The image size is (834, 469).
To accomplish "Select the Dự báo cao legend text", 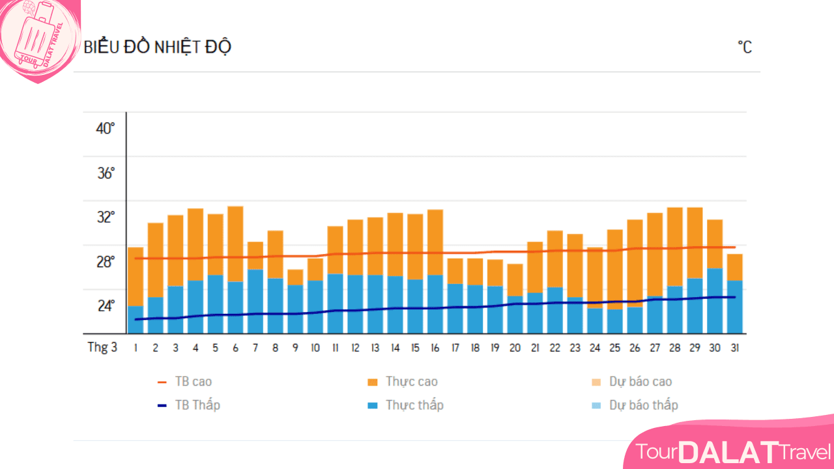I will [640, 382].
